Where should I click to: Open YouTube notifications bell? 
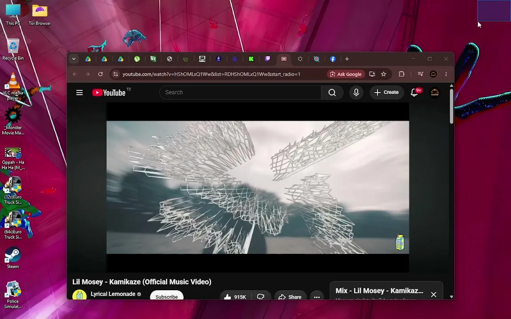[x=414, y=93]
